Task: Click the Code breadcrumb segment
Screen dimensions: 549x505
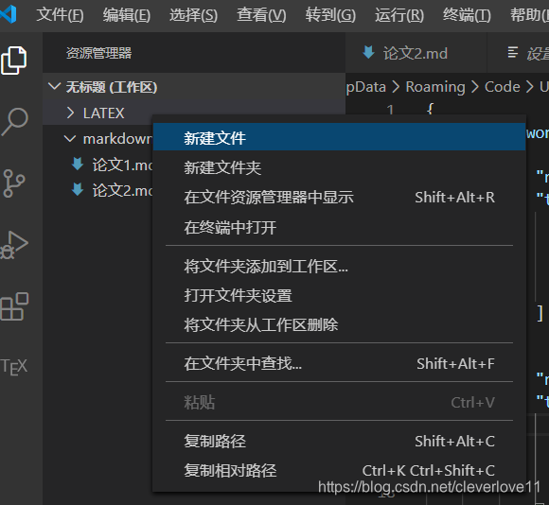Action: (502, 87)
